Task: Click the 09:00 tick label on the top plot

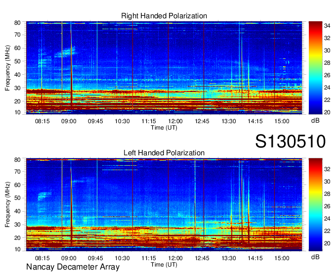Action: (x=69, y=121)
